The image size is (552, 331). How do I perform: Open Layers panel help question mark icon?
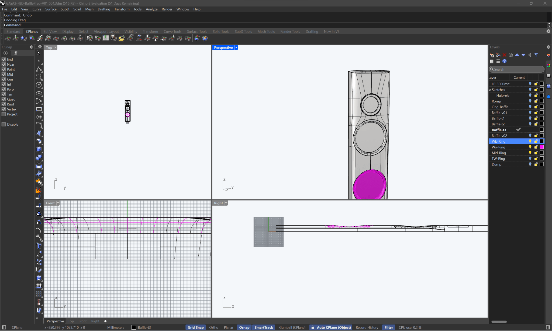coord(504,61)
